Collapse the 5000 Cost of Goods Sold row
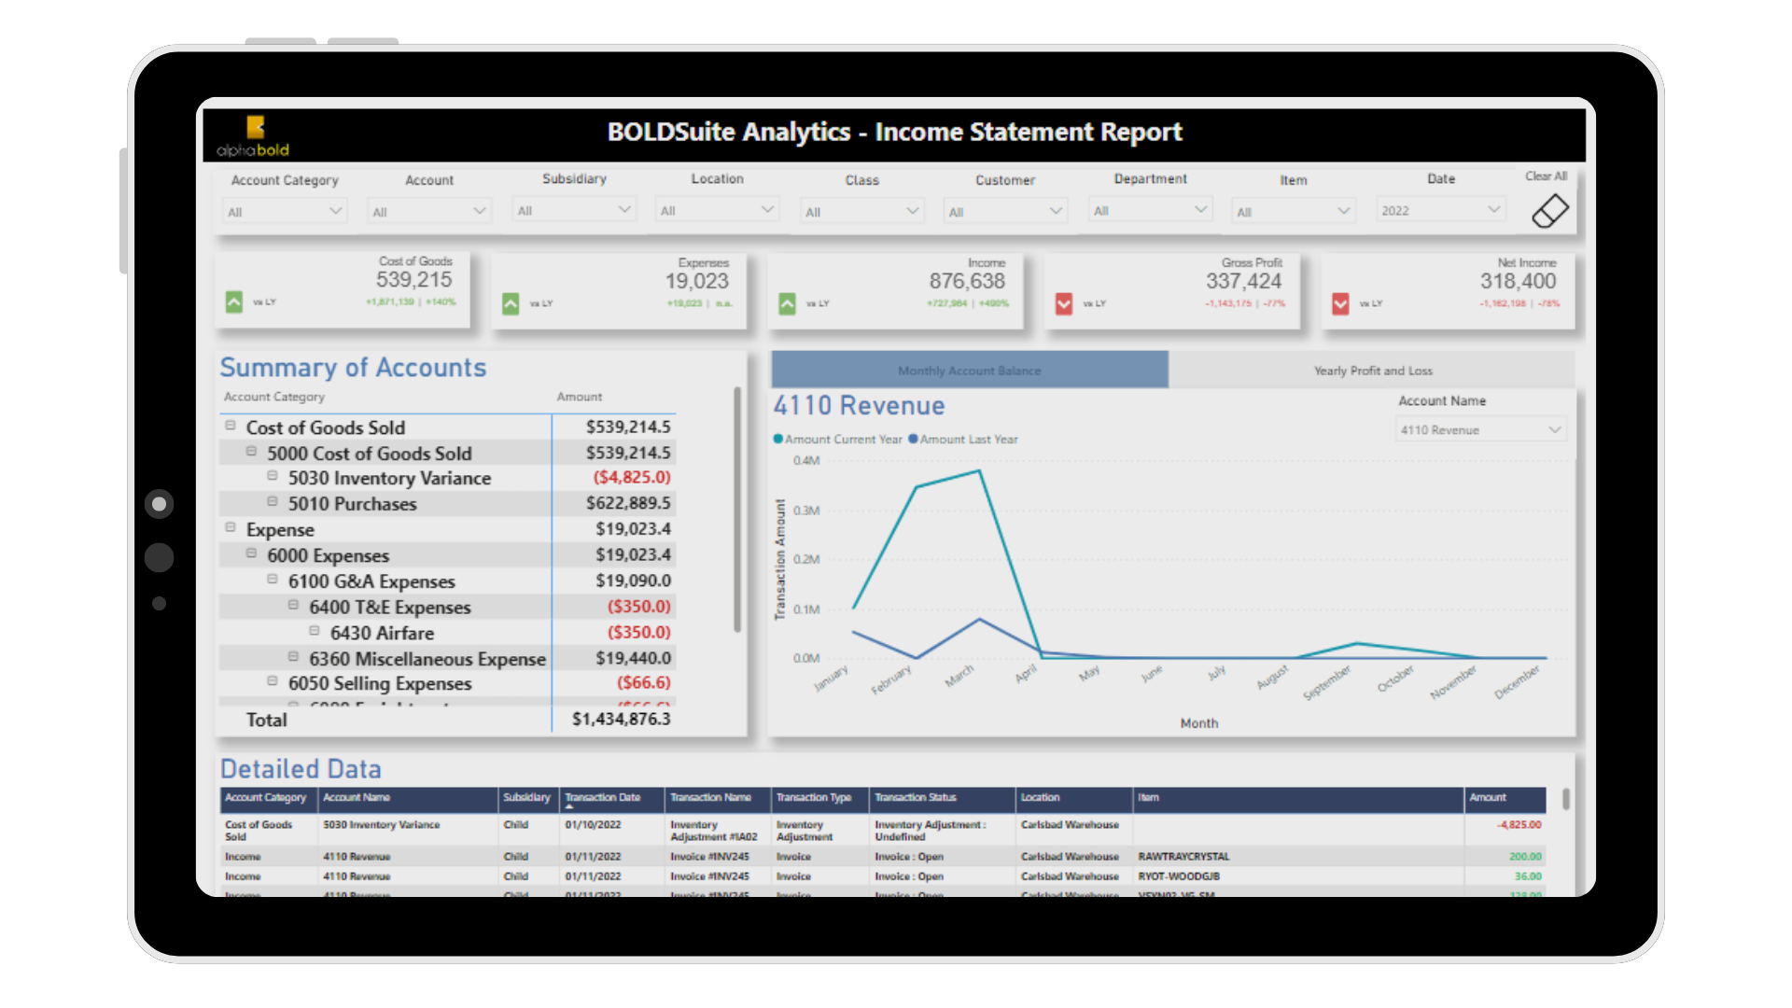Screen dimensions: 1792x1008 [251, 452]
